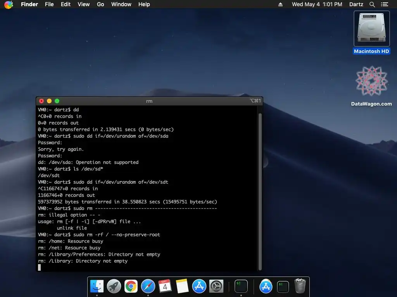Open System Preferences gear in Dock
The width and height of the screenshot is (397, 297).
(x=216, y=287)
